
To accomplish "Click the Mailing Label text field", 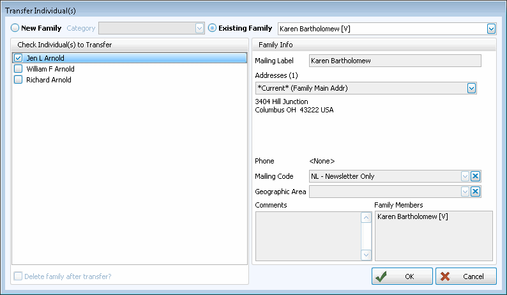I will (394, 61).
